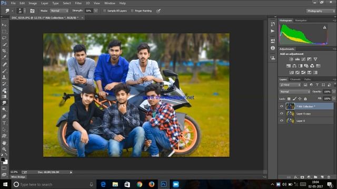Open the layer filter Kind dropdown
The image size is (337, 189).
point(290,85)
